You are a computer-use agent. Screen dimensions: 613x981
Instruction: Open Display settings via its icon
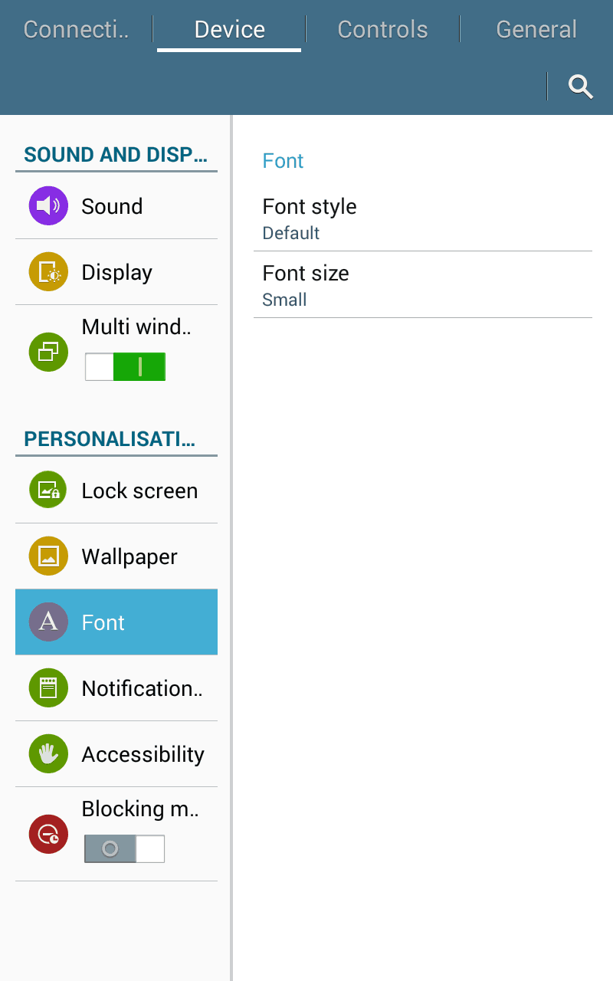(x=48, y=271)
